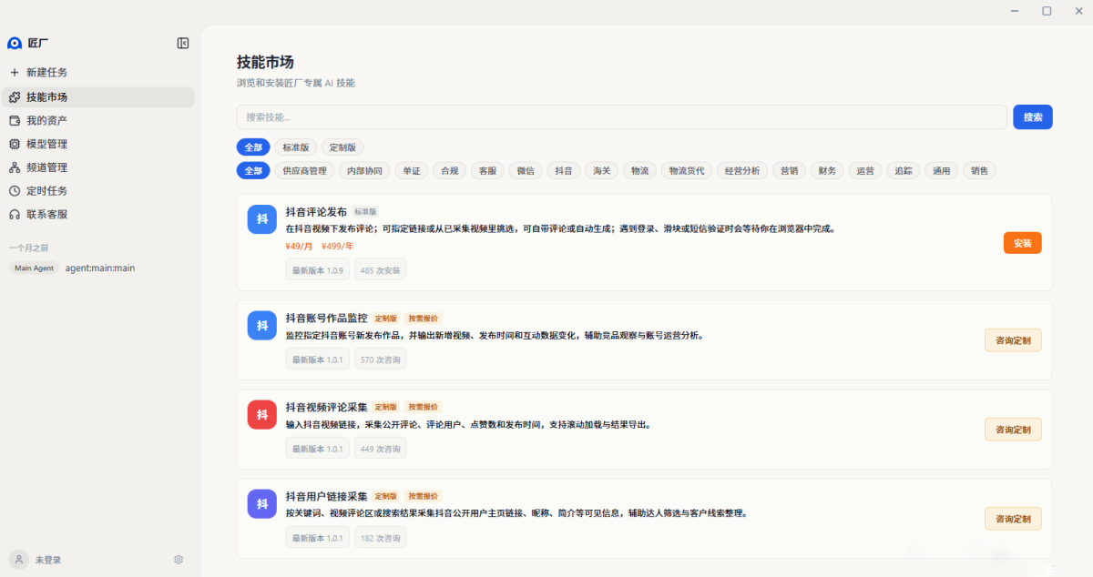Open the 抖音视频评论采集 skill title
The height and width of the screenshot is (577, 1093).
tap(326, 408)
